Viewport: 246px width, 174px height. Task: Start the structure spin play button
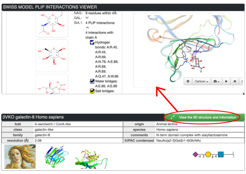pyautogui.click(x=226, y=81)
